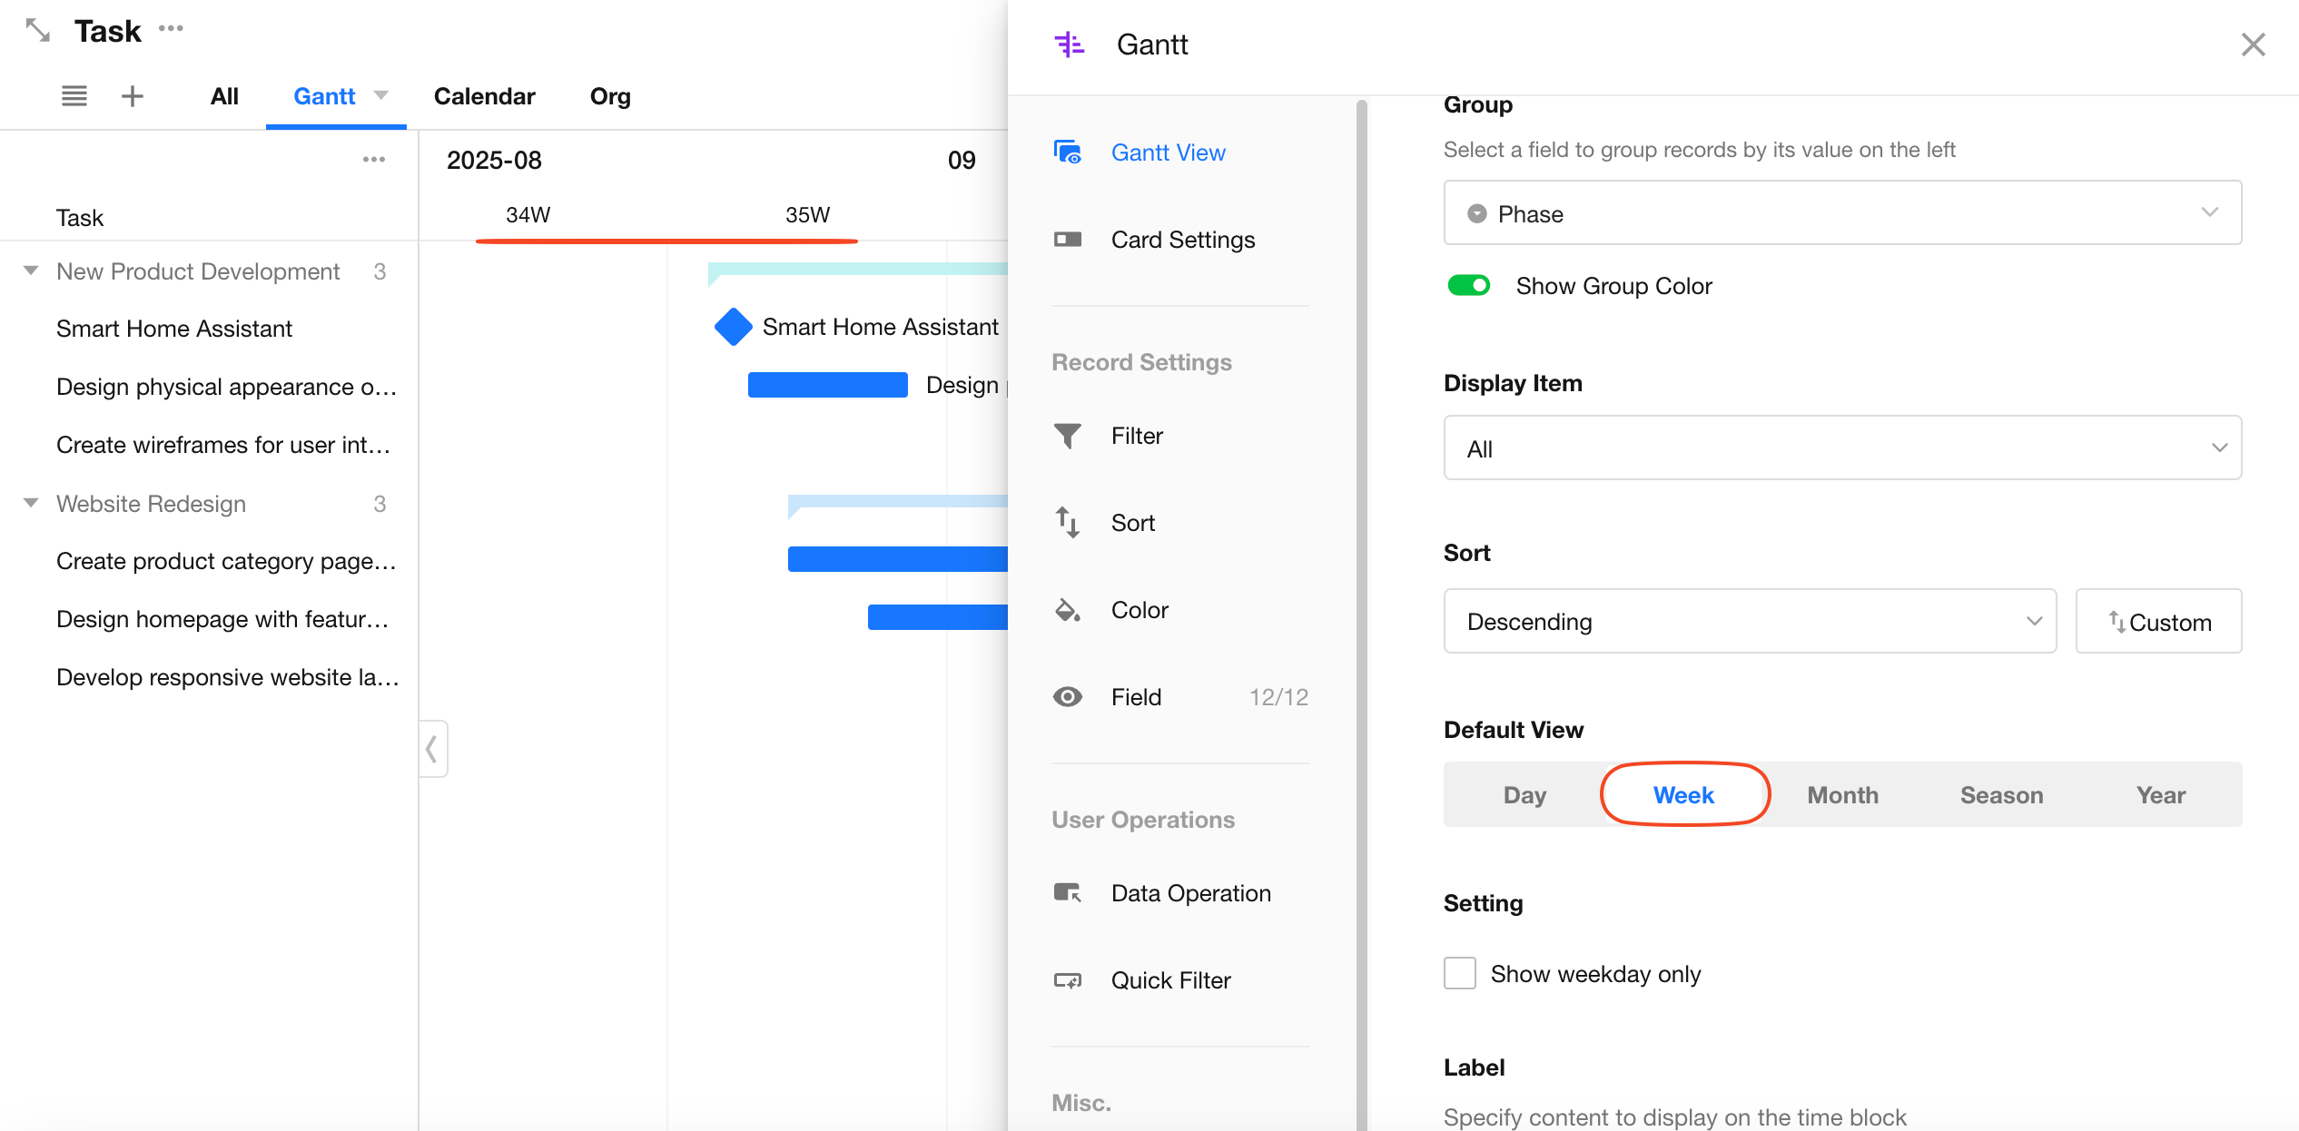Click the plus icon to add view
The width and height of the screenshot is (2299, 1131).
[x=133, y=96]
